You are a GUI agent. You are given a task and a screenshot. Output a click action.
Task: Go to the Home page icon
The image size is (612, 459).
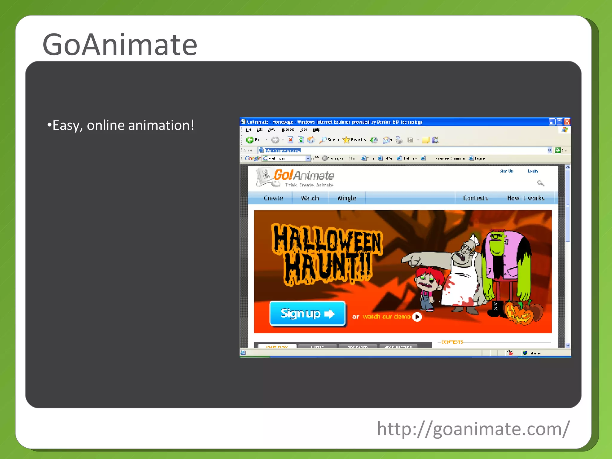(311, 140)
